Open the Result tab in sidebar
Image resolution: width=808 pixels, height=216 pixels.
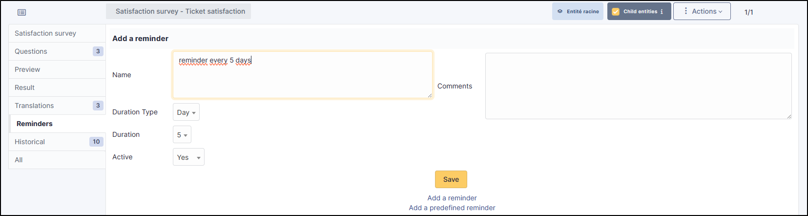coord(24,87)
